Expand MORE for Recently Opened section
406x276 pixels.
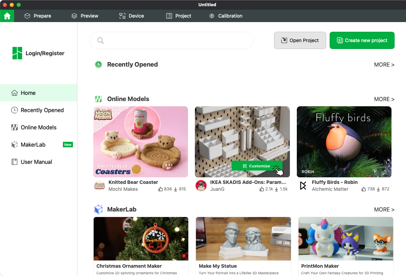(384, 65)
